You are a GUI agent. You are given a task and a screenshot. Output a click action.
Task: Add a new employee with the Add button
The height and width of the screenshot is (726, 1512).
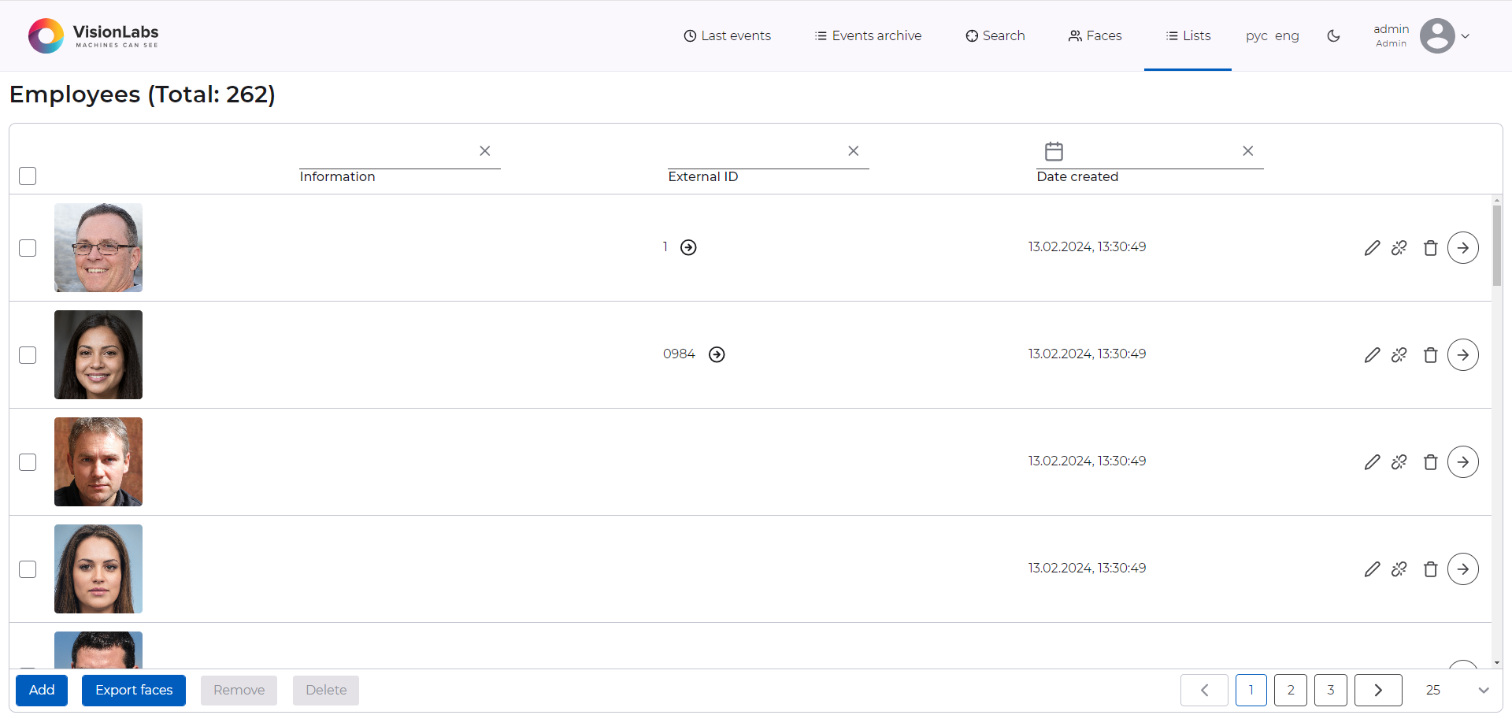coord(41,690)
